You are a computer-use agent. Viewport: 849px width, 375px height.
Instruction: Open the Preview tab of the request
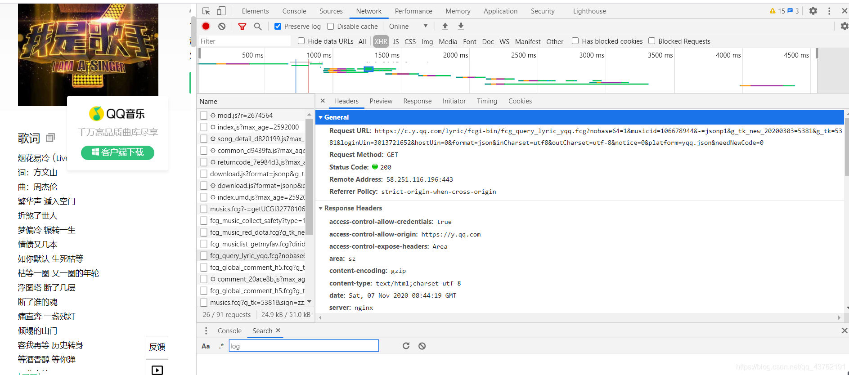click(381, 101)
